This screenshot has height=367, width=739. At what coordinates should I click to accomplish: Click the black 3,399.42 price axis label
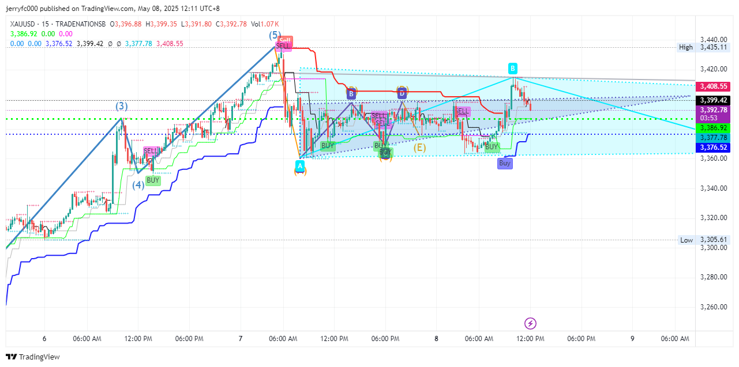(x=713, y=100)
